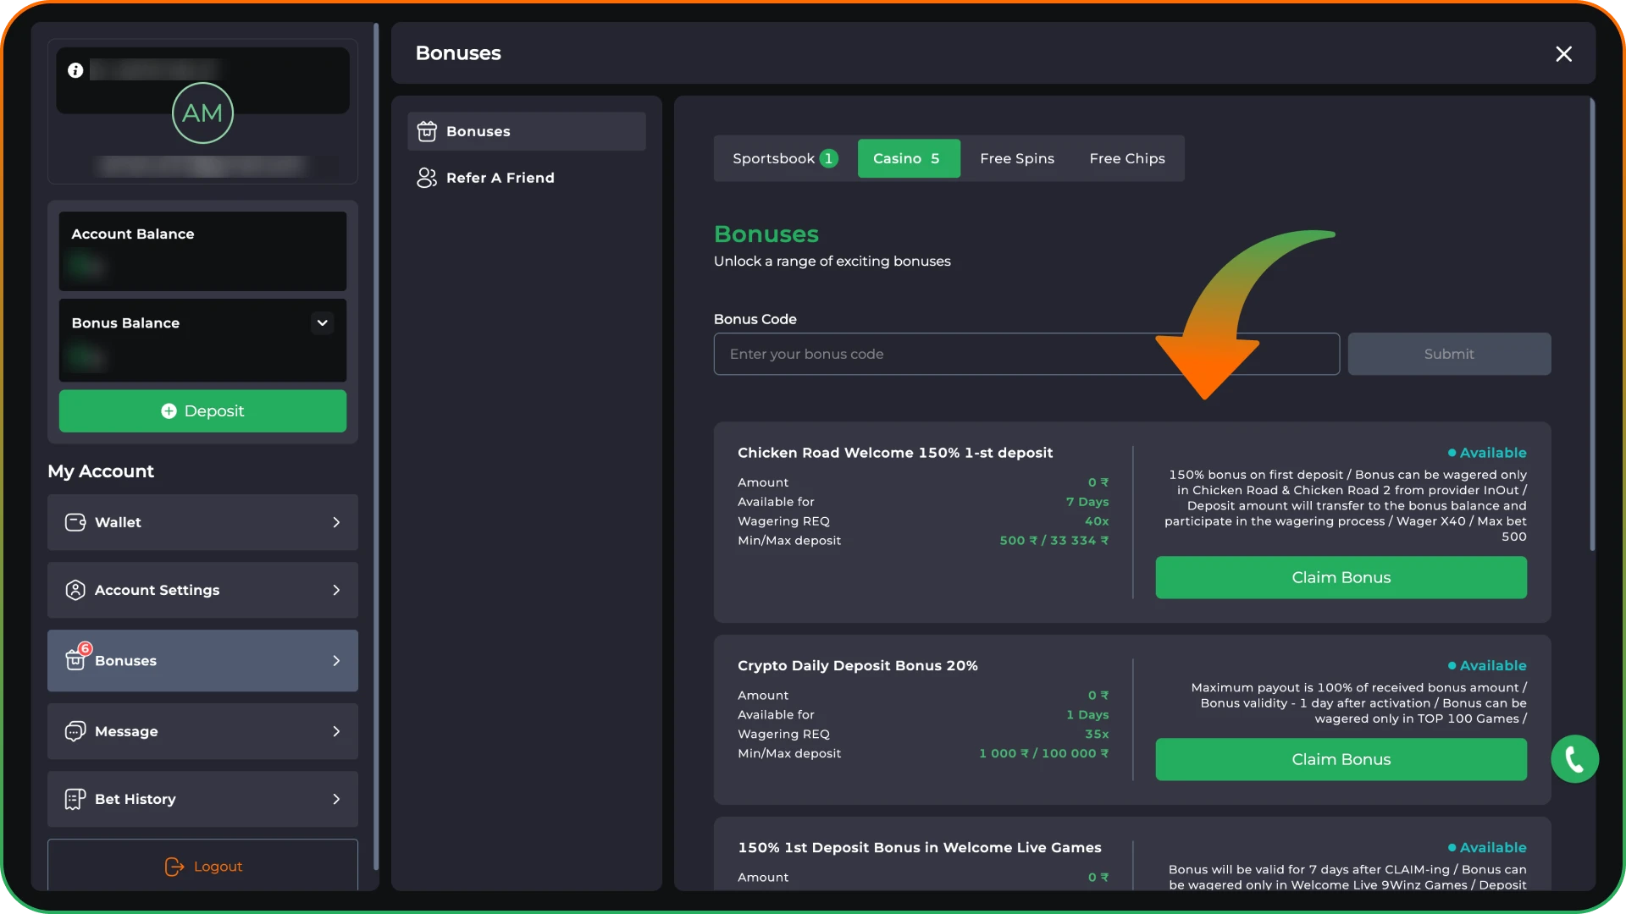Click the bonuses list scrollbar
The width and height of the screenshot is (1626, 914).
coord(1592,326)
